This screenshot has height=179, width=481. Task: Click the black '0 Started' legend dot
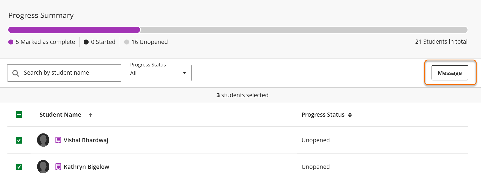point(86,42)
